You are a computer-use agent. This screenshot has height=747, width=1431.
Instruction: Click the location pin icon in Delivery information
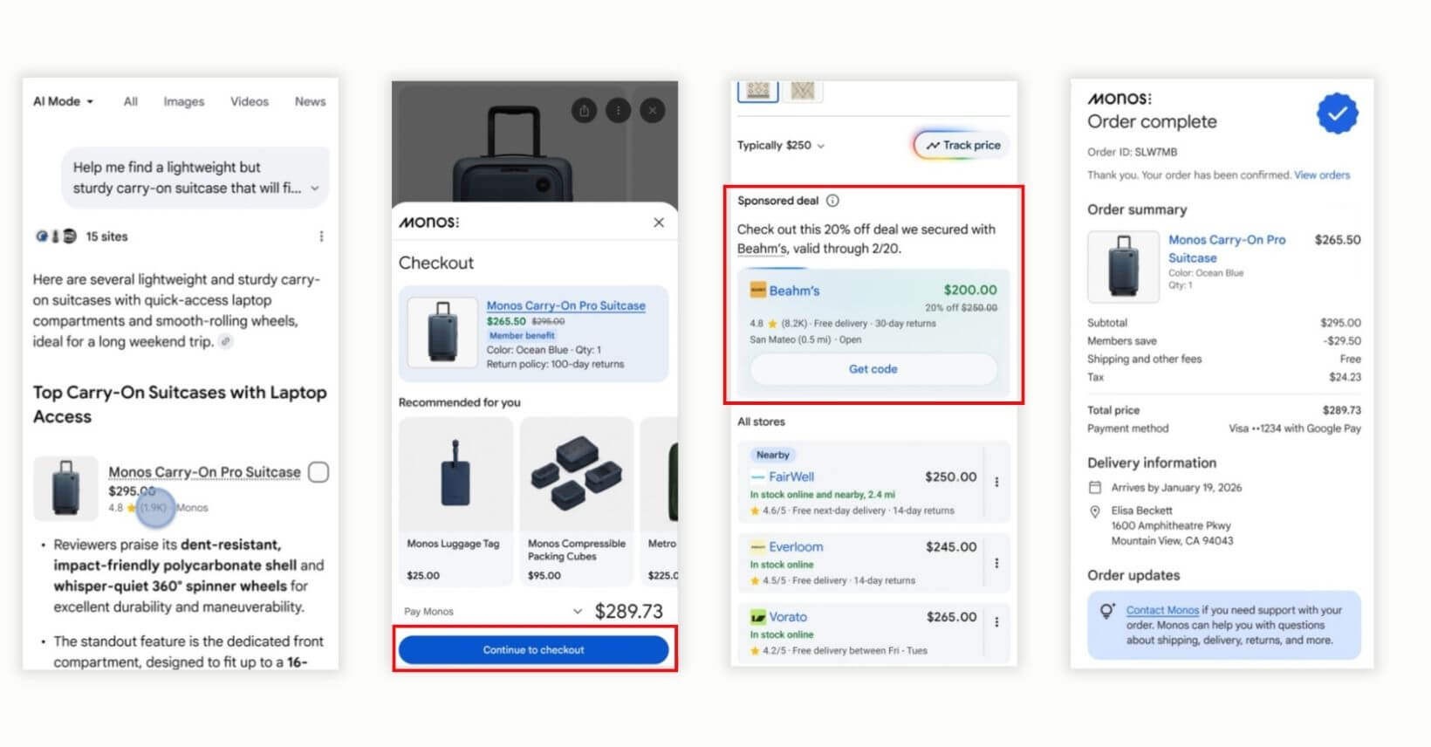coord(1095,511)
